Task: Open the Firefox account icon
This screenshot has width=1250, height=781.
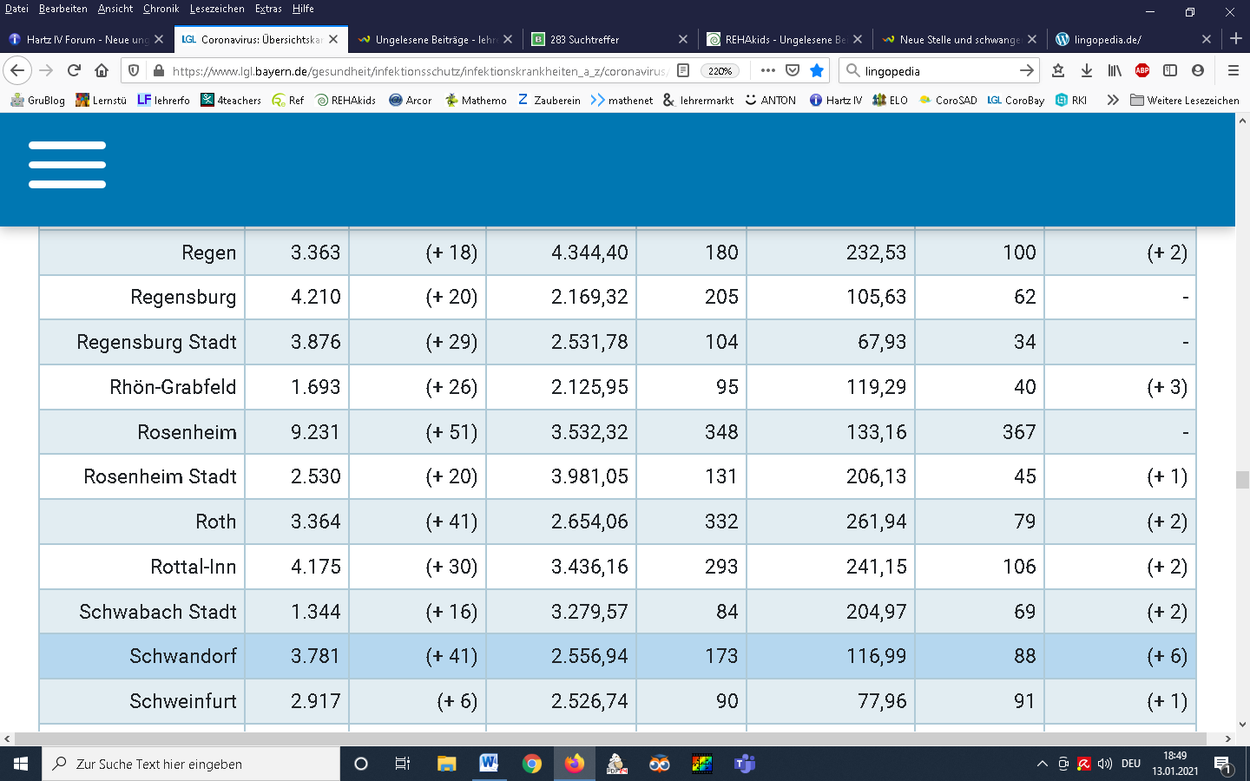Action: (1198, 70)
